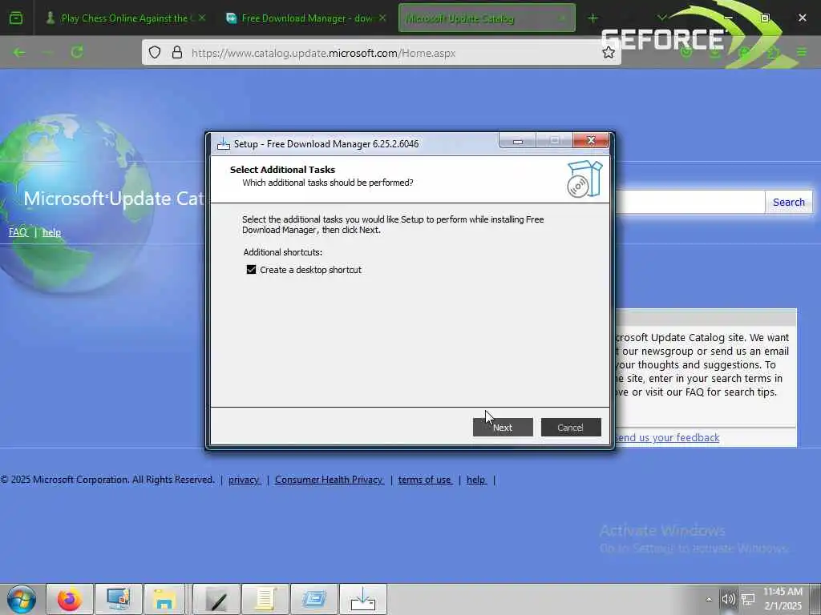Viewport: 821px width, 615px height.
Task: Open the volume tray icon
Action: coord(728,599)
